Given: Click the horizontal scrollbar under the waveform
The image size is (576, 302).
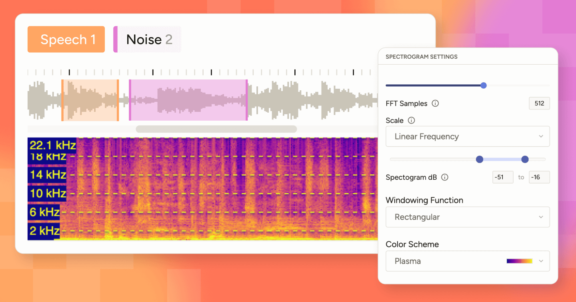Looking at the screenshot, I should pos(216,129).
